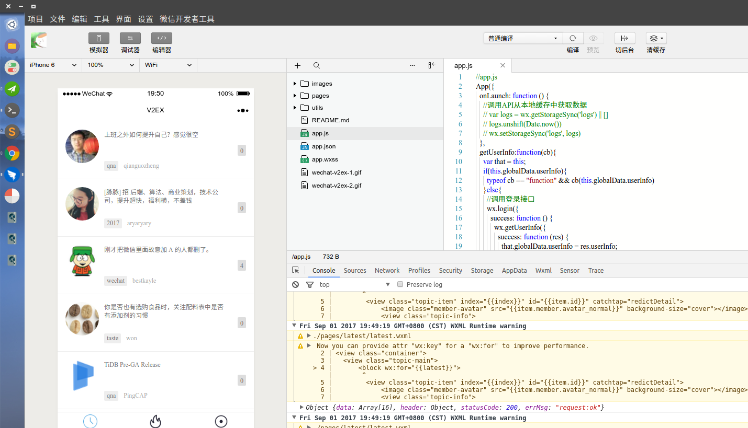Enable the Preserve log checkbox
748x428 pixels.
[400, 284]
